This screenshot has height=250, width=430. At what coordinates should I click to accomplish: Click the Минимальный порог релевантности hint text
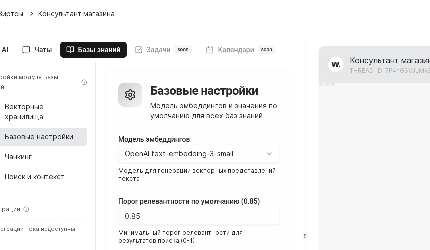click(x=180, y=237)
